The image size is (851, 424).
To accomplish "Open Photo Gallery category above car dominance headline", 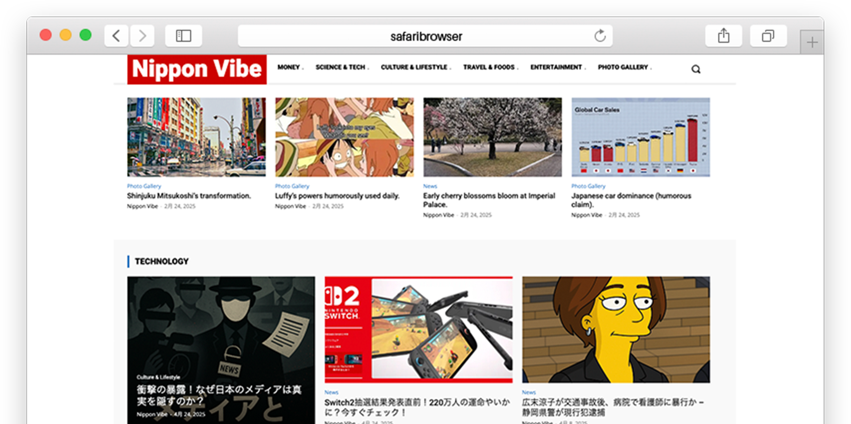I will [x=588, y=186].
